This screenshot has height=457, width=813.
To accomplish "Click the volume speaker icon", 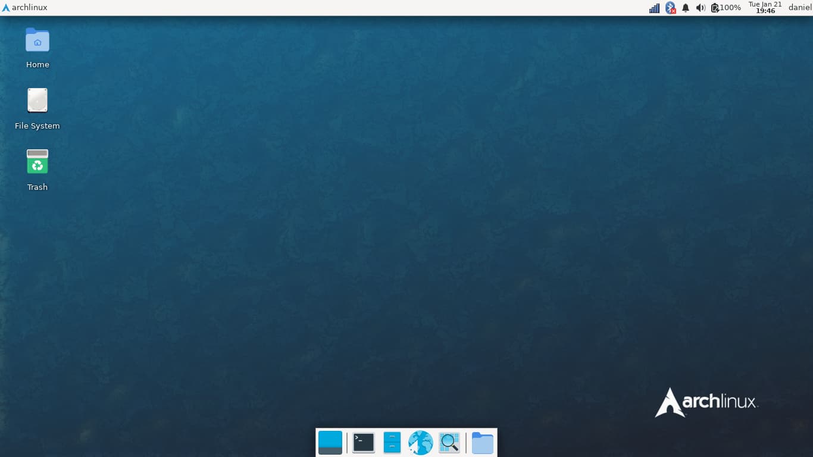I will pos(701,8).
